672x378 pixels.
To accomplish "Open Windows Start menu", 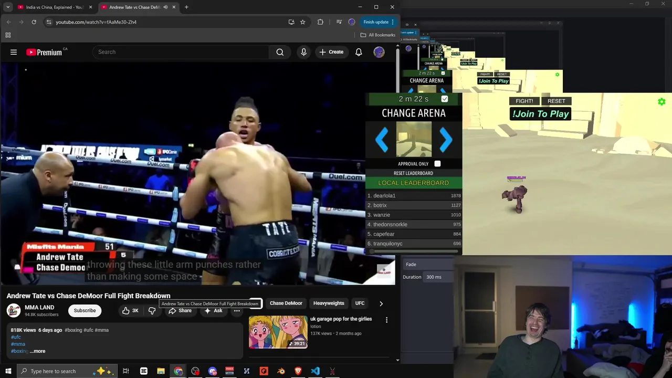I will pos(7,371).
